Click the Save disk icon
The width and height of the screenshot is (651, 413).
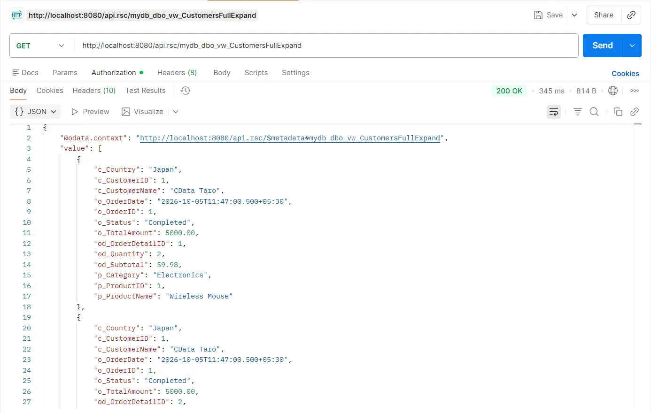[538, 15]
